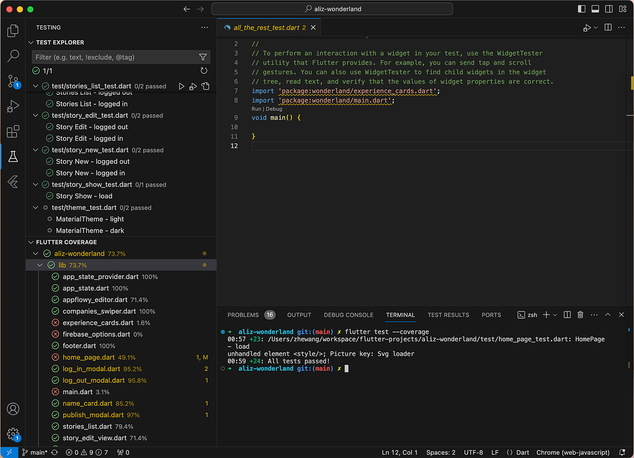Maximize the terminal panel size
This screenshot has width=634, height=458.
tap(608, 315)
